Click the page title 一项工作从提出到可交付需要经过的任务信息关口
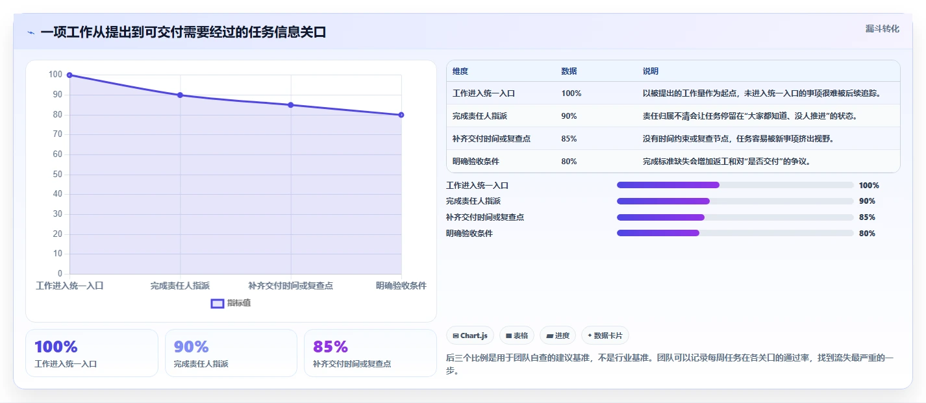This screenshot has width=926, height=403. point(183,32)
